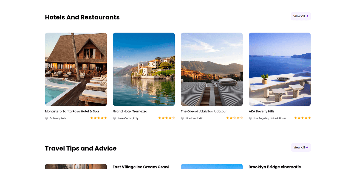The height and width of the screenshot is (169, 351).
Task: Click the location pin beside Salerno, Italy
Action: point(46,118)
